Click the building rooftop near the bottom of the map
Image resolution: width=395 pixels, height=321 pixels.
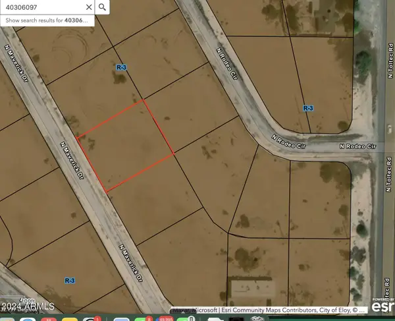252,288
